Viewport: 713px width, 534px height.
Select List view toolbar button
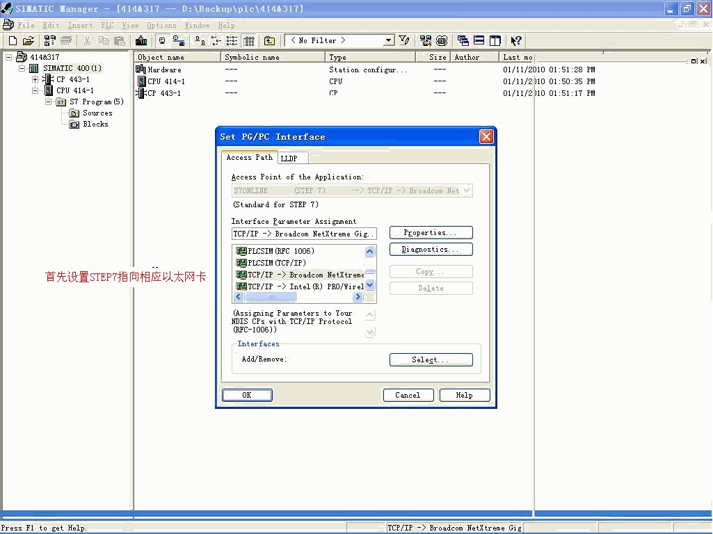pyautogui.click(x=232, y=41)
